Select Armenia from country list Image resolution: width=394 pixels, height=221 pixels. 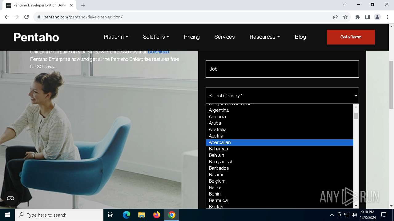[x=279, y=117]
